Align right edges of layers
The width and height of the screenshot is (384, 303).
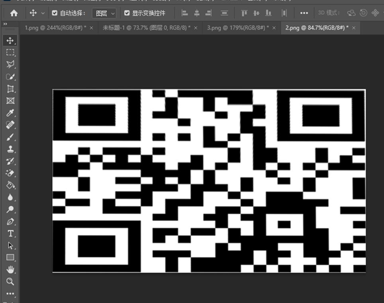[208, 13]
